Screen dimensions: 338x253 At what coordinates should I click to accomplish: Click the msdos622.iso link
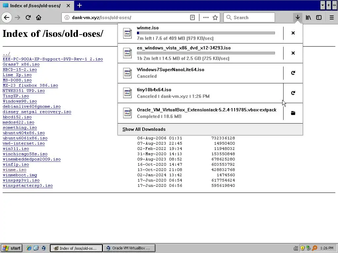[x=18, y=122]
